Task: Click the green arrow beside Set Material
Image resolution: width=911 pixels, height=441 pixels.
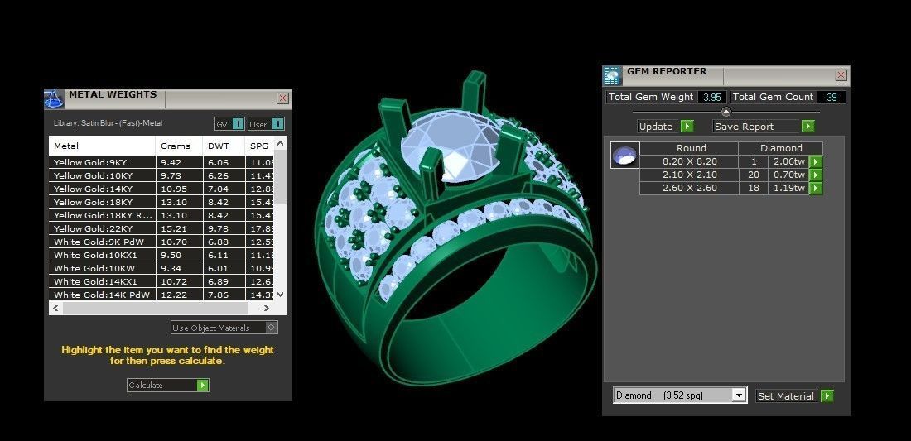Action: coord(827,395)
